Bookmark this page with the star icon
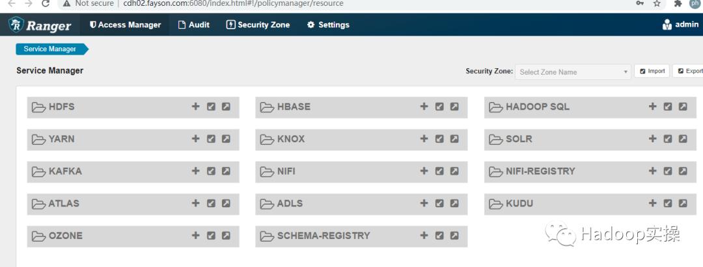This screenshot has height=267, width=703. tap(657, 4)
